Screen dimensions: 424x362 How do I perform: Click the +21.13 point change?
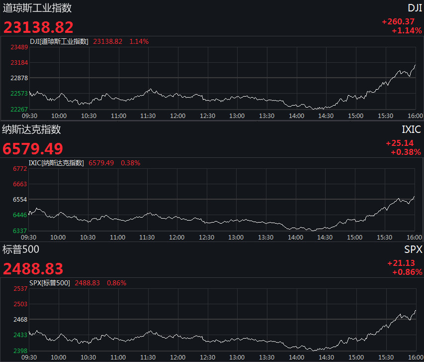(401, 263)
